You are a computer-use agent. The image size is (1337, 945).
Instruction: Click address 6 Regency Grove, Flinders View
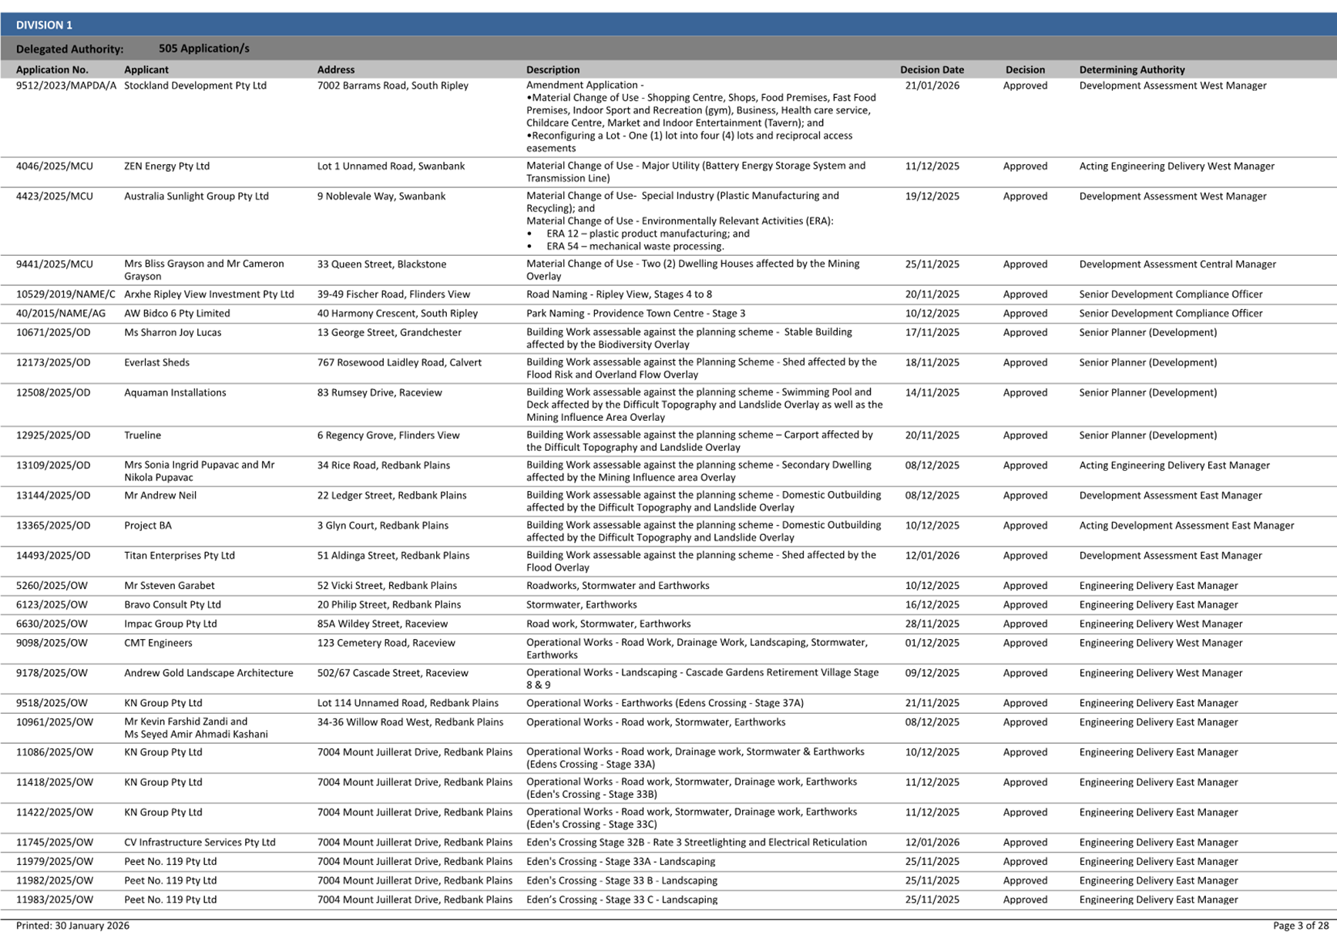point(388,435)
